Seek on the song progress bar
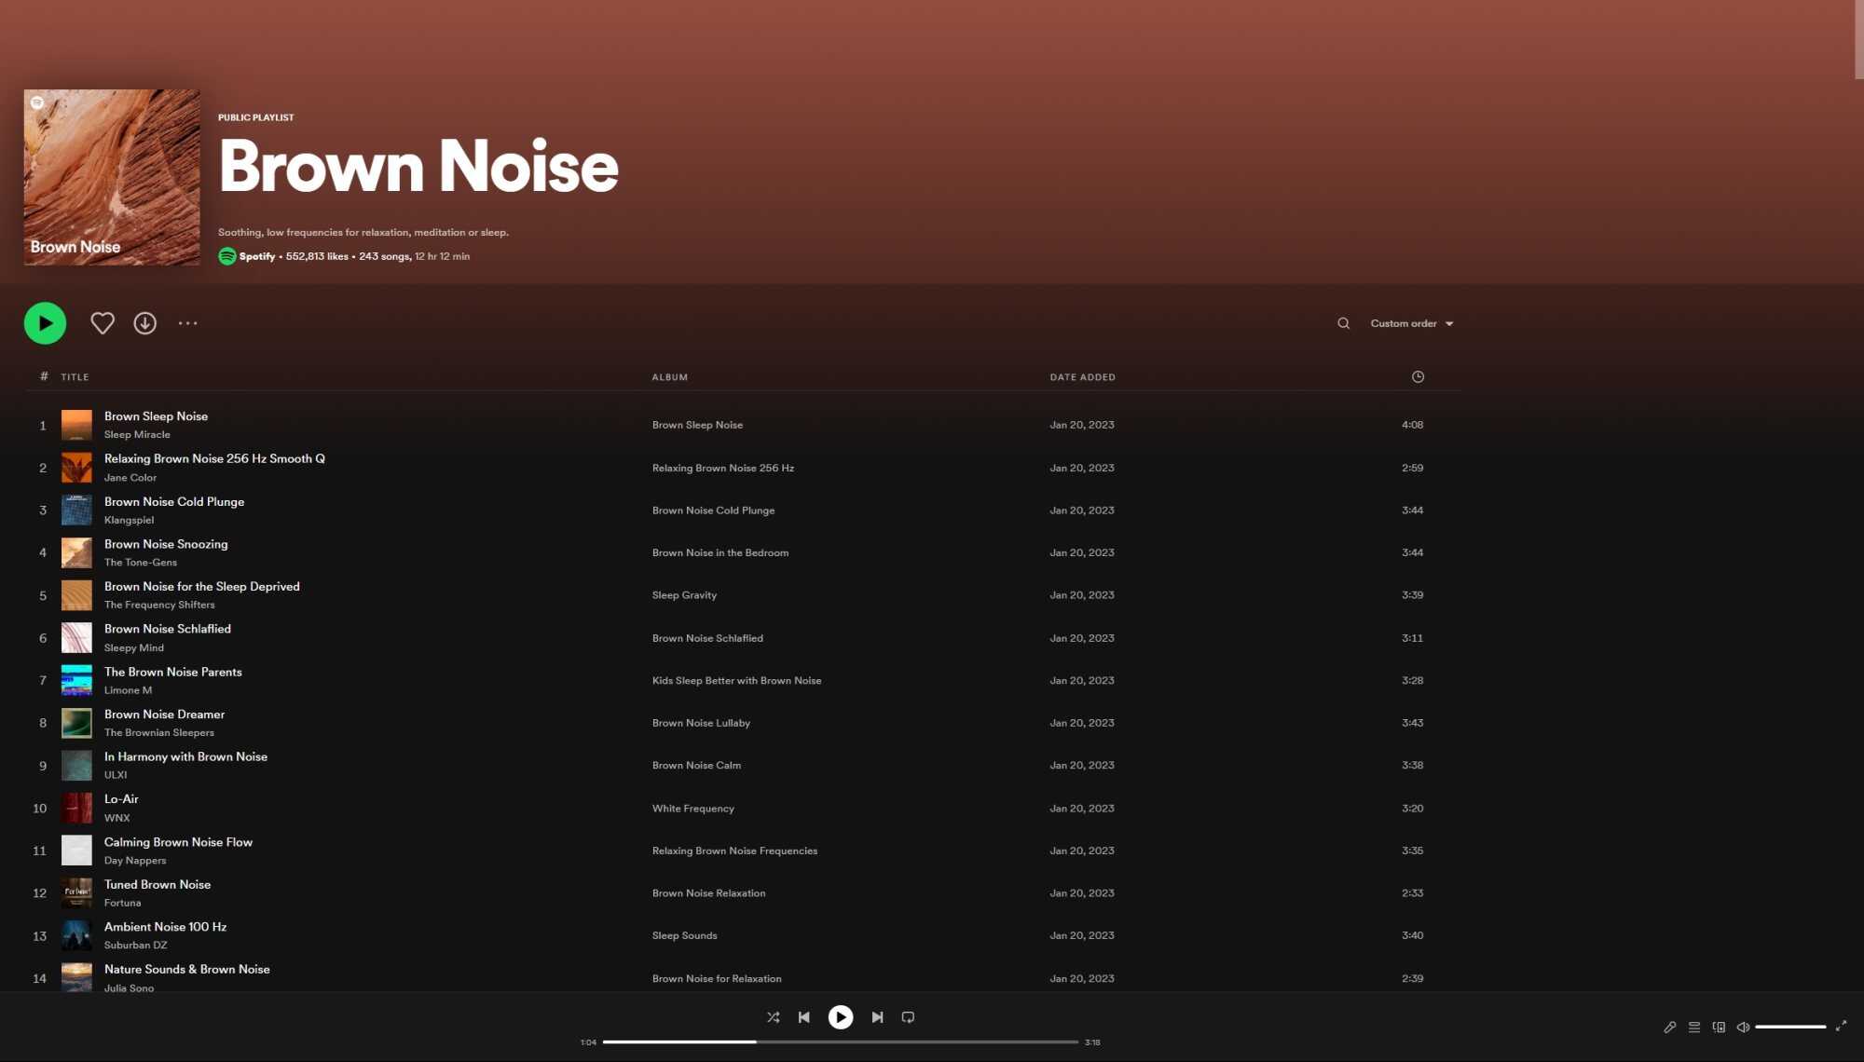Image resolution: width=1864 pixels, height=1062 pixels. point(840,1042)
